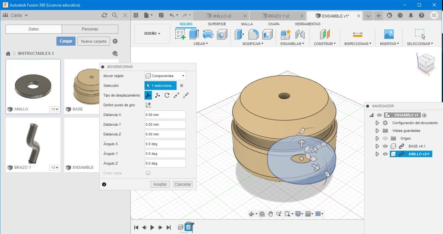Image resolution: width=443 pixels, height=234 pixels.
Task: Click the Cancelar button
Action: click(x=183, y=184)
